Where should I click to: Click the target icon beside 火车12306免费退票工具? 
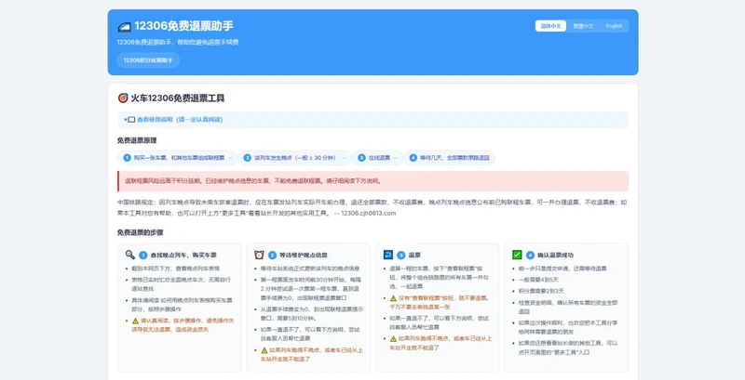click(123, 98)
